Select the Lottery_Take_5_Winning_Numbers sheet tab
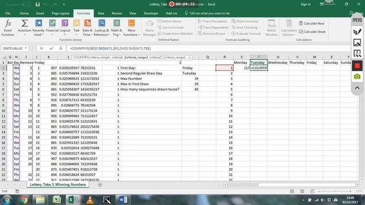 pyautogui.click(x=58, y=184)
